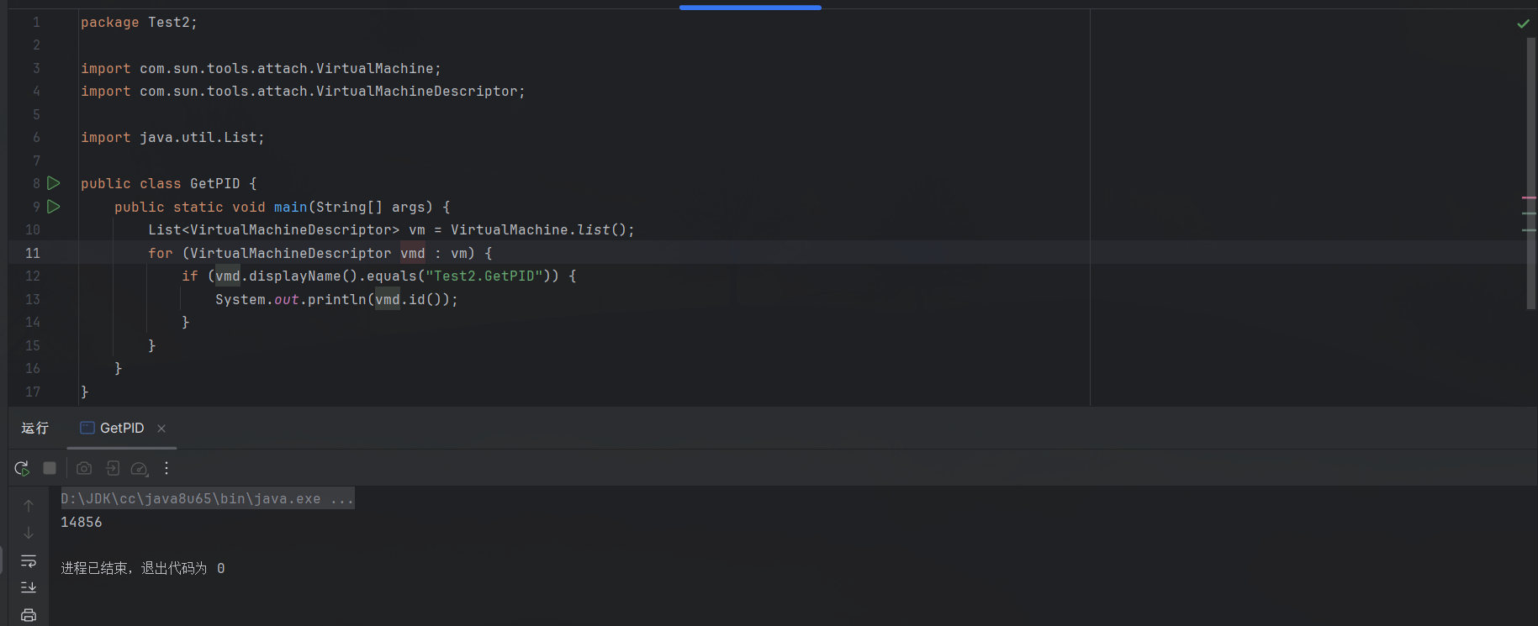Click the System.out.println statement
Image resolution: width=1538 pixels, height=626 pixels.
(x=336, y=299)
